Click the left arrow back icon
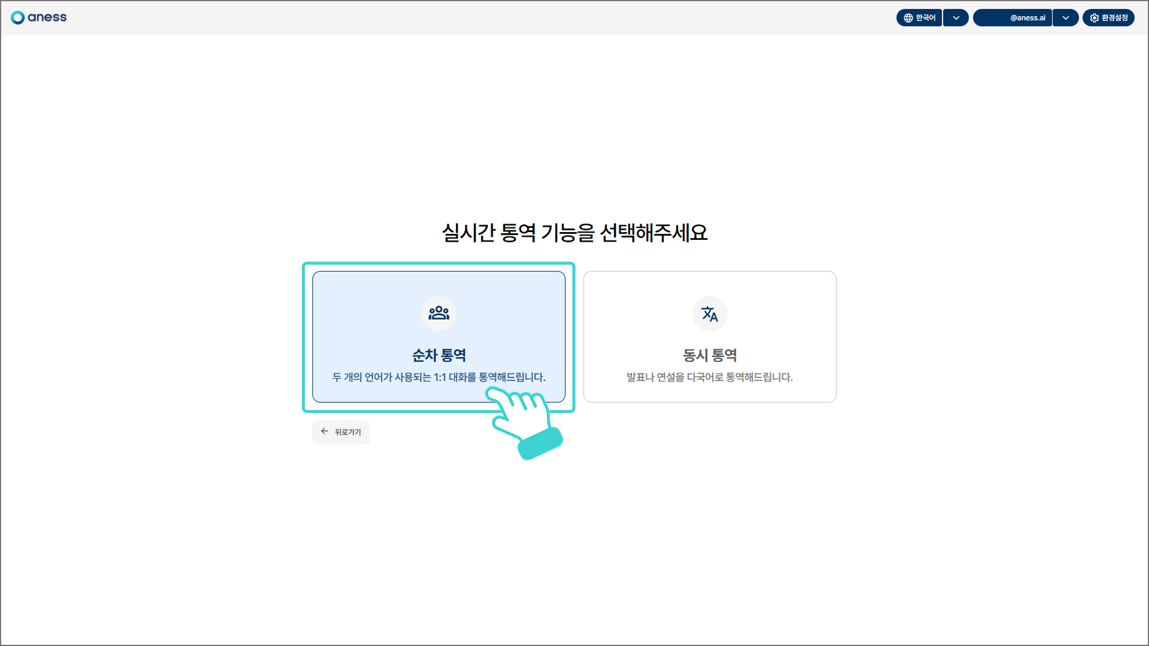 pyautogui.click(x=324, y=431)
